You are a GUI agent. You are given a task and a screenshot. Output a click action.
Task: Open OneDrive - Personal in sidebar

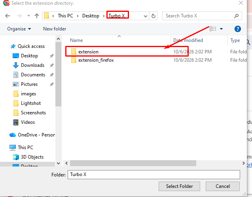pos(36,135)
